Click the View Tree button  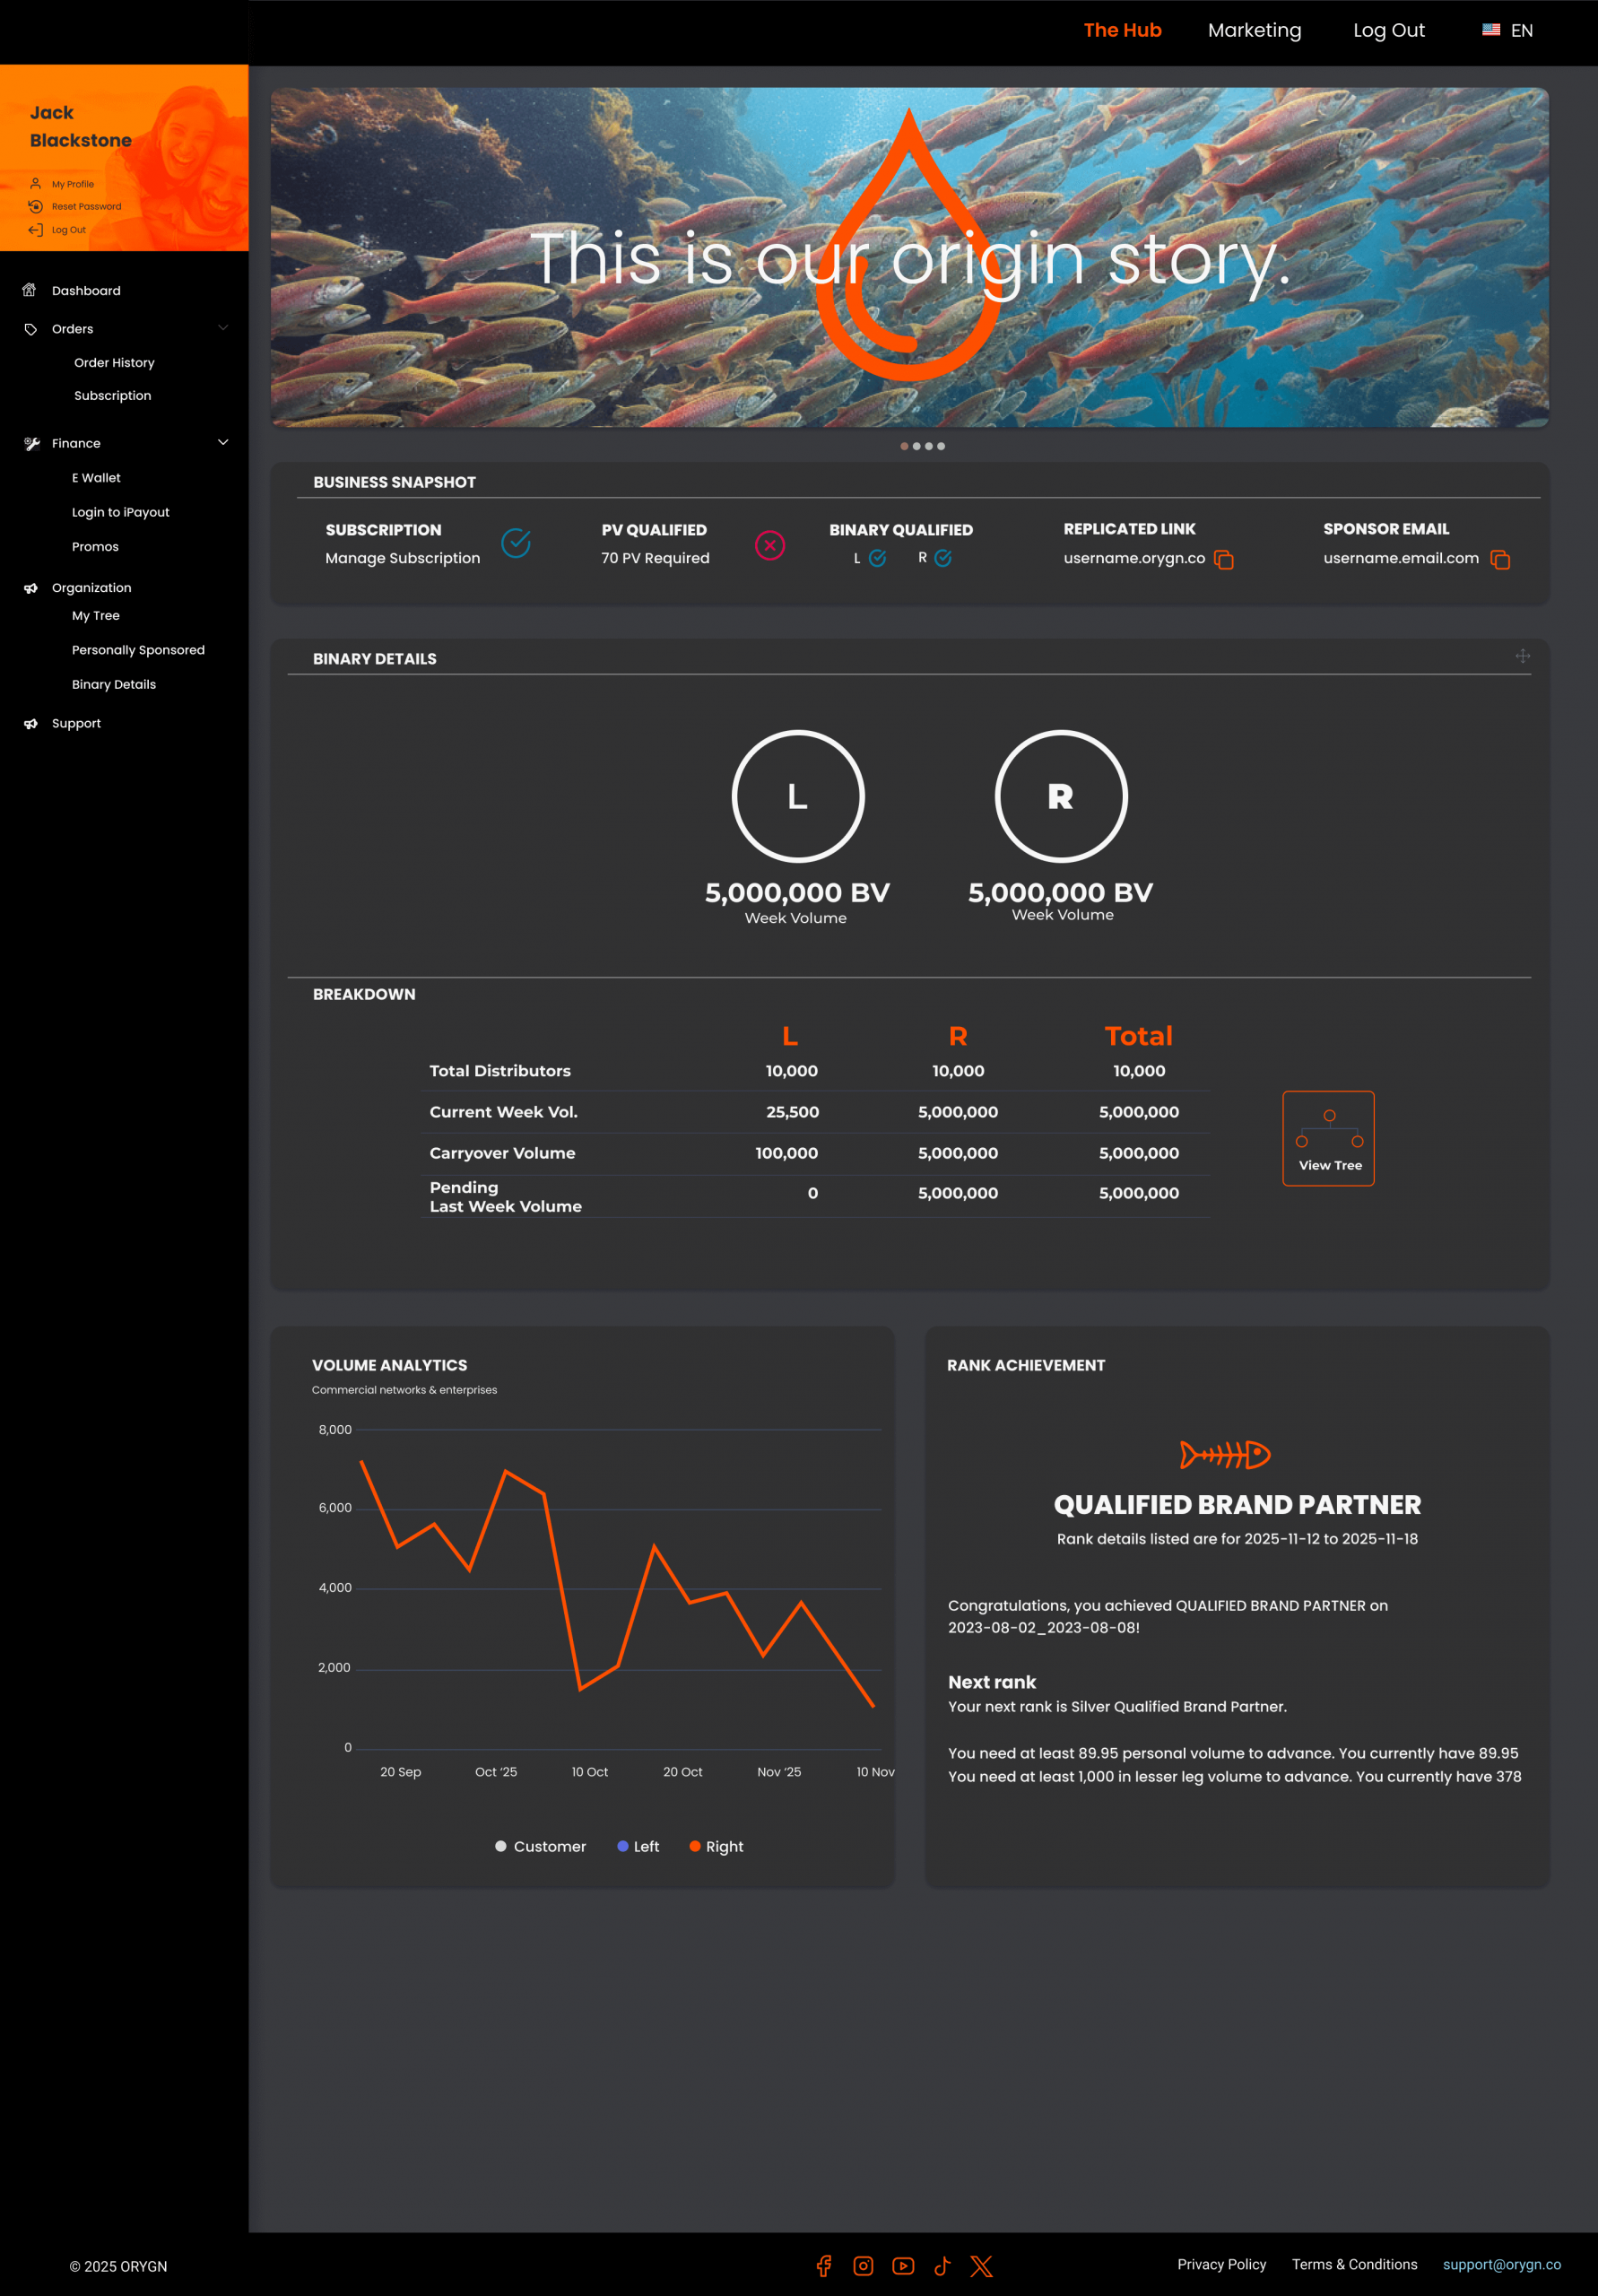pos(1328,1138)
